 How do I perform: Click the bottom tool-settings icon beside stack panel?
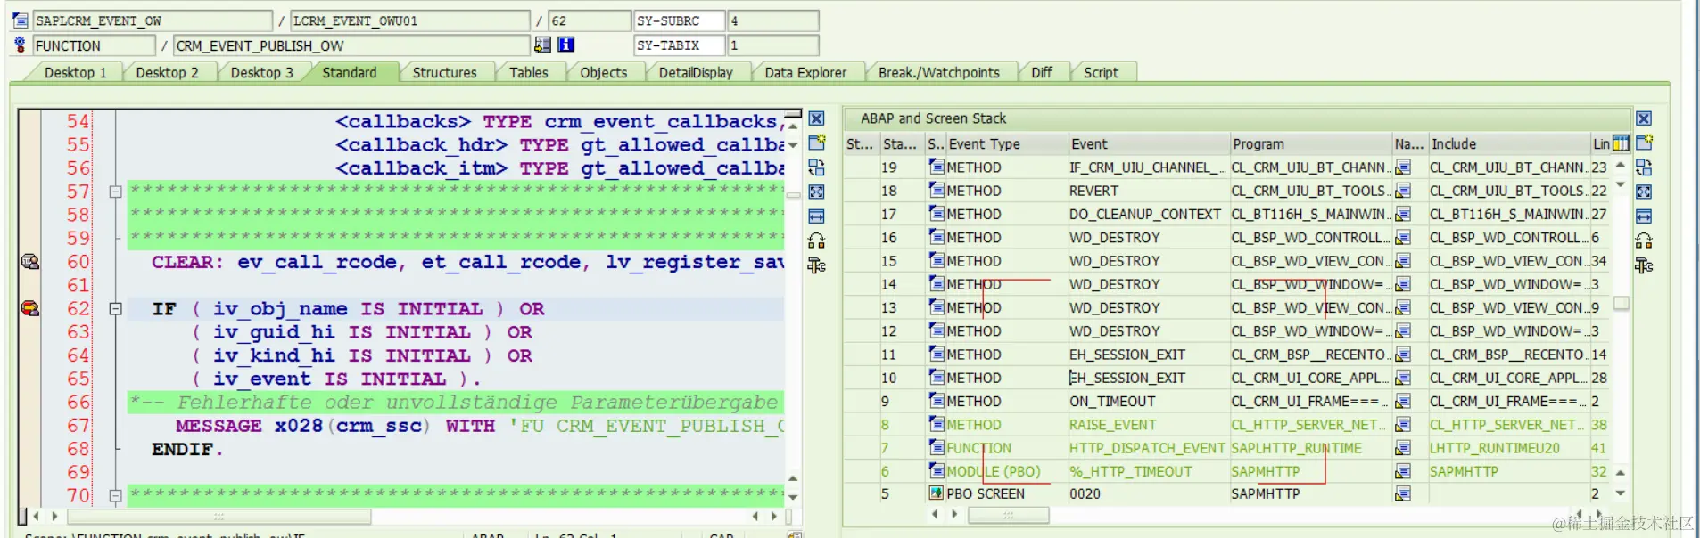click(x=1644, y=265)
